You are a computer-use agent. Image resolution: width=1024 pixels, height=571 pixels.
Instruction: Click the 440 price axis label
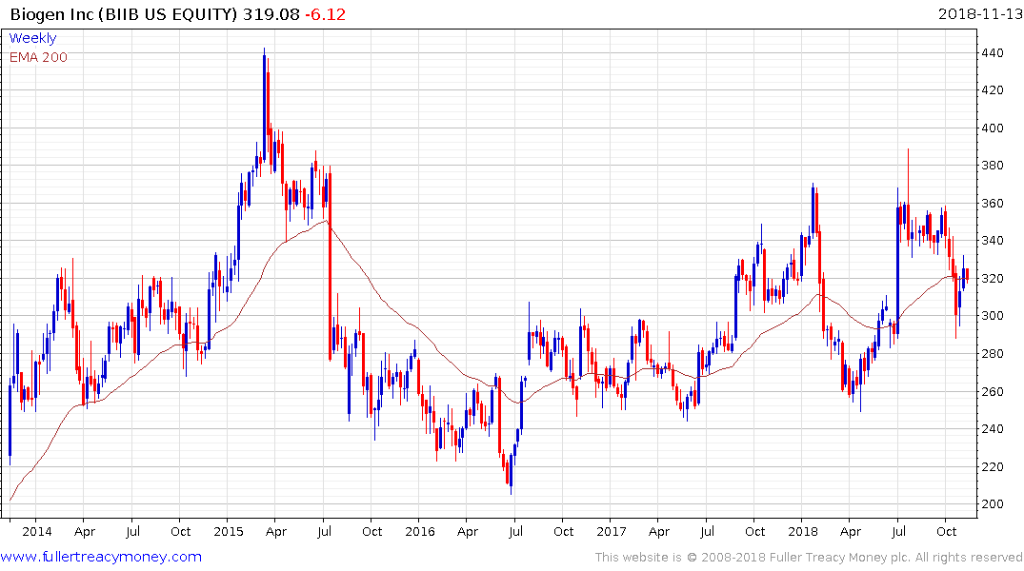click(x=993, y=53)
